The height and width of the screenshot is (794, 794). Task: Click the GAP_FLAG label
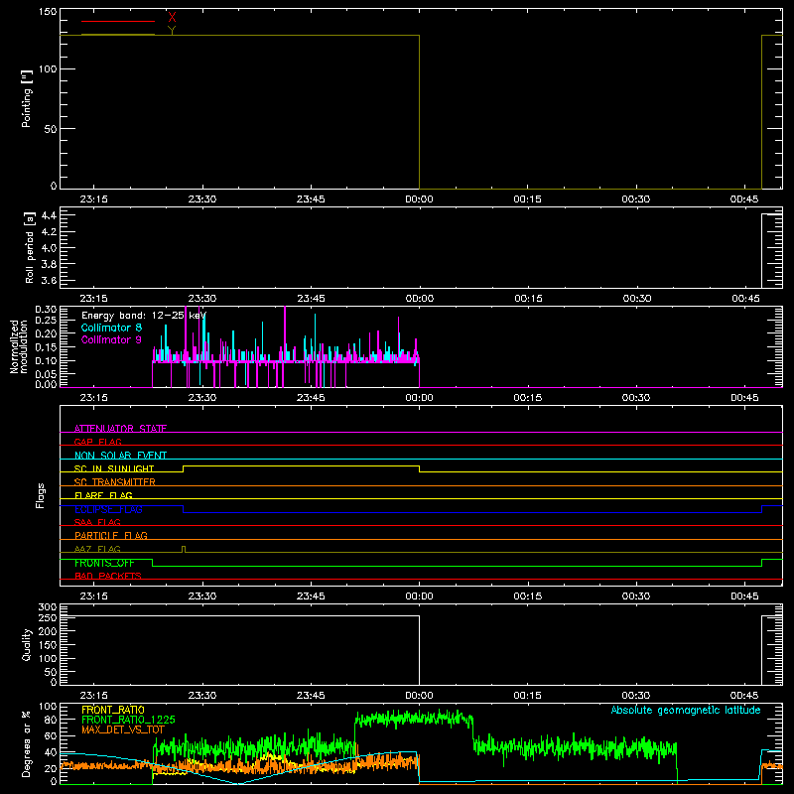[97, 442]
